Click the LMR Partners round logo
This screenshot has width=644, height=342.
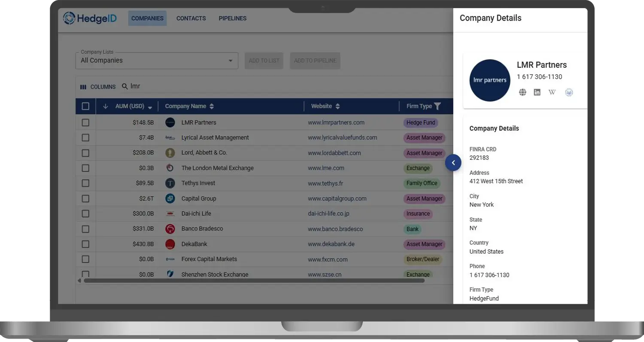click(490, 80)
